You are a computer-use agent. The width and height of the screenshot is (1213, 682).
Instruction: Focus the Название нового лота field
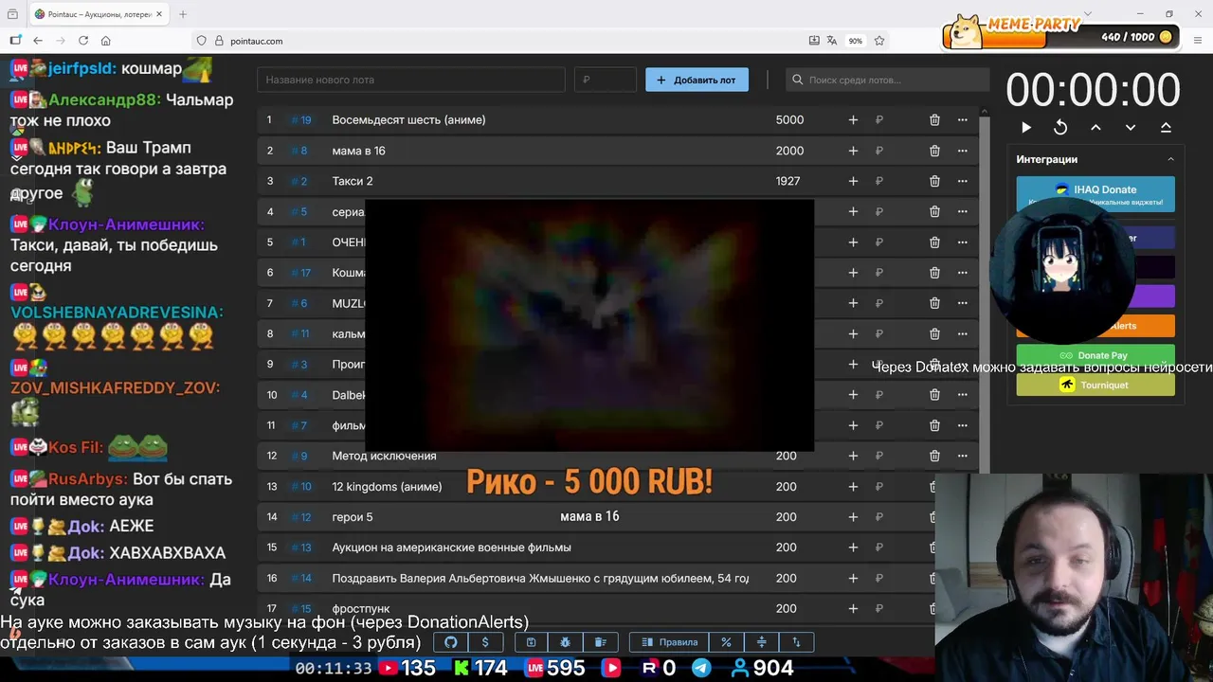tap(410, 81)
